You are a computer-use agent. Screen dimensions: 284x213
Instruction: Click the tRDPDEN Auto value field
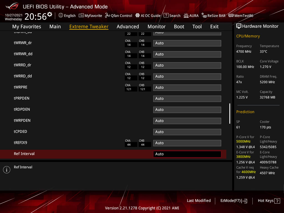click(x=187, y=110)
